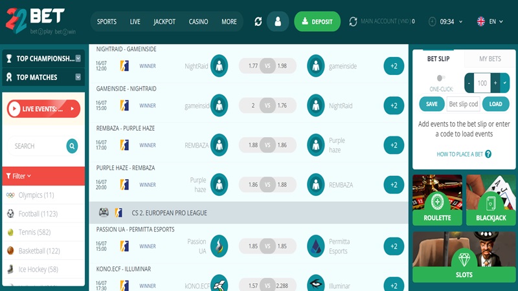Open the Live Events button
The width and height of the screenshot is (518, 291).
[x=43, y=109]
